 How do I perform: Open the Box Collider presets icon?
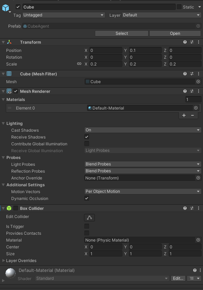(191, 208)
